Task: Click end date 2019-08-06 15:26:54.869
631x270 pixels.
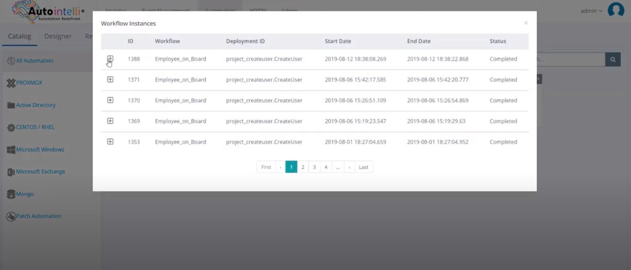Action: (438, 101)
